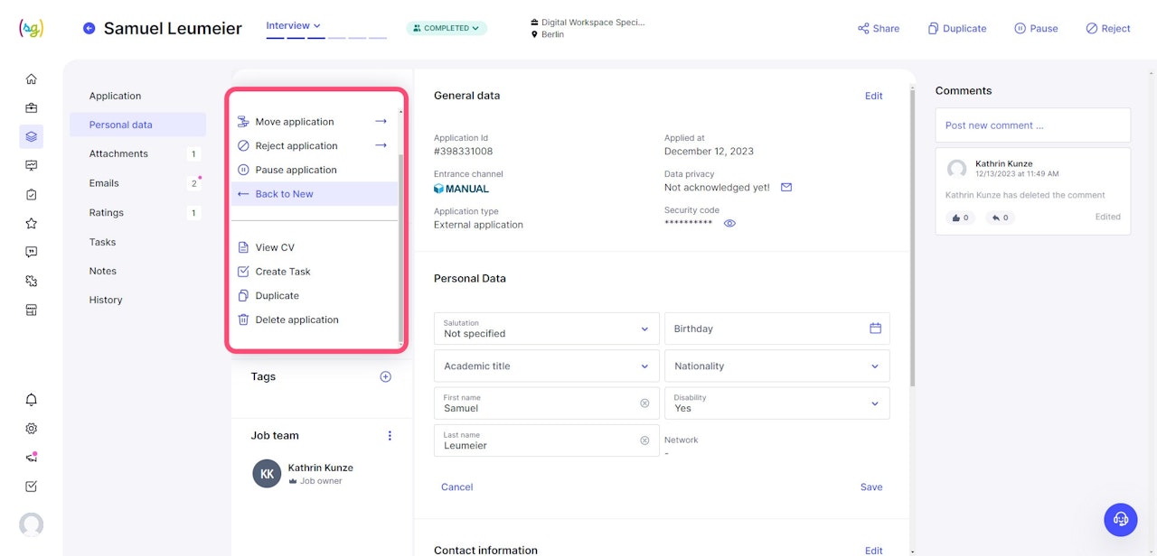The width and height of the screenshot is (1157, 556).
Task: Clear the First name field
Action: coord(644,403)
